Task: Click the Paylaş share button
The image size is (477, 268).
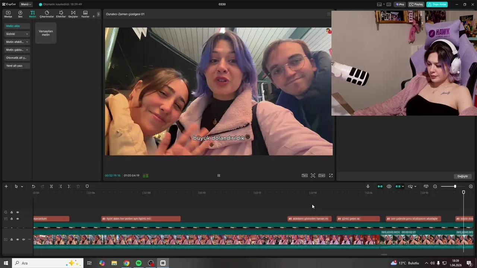Action: click(416, 4)
